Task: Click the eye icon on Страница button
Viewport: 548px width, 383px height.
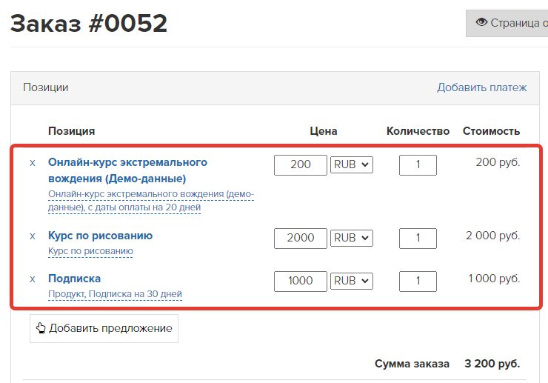Action: point(481,22)
